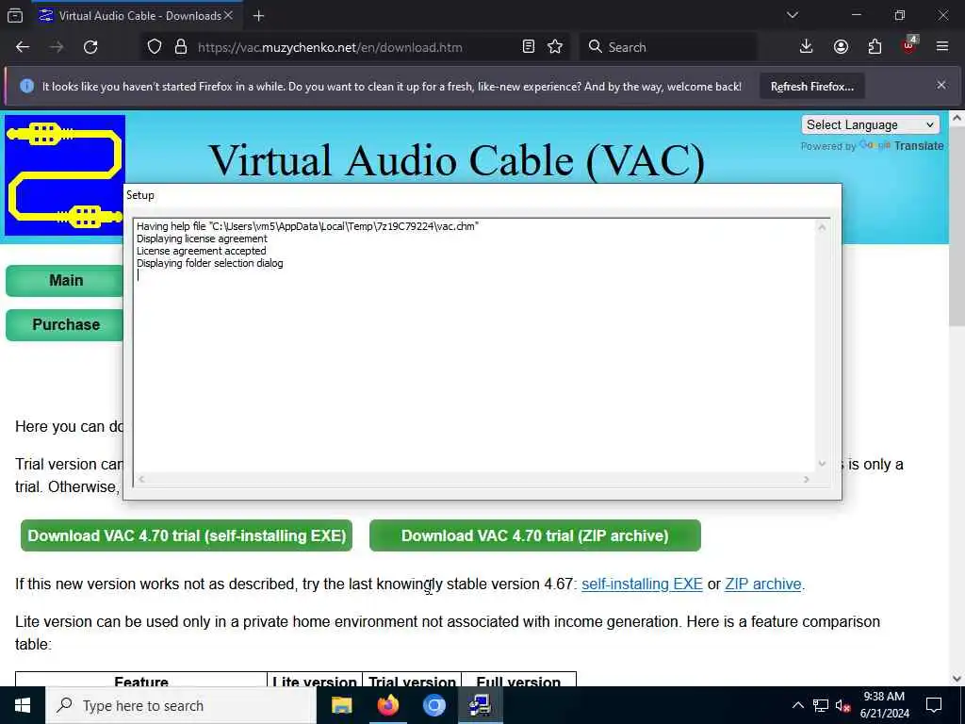The width and height of the screenshot is (965, 724).
Task: Click the Setup dialog title
Action: (x=140, y=195)
